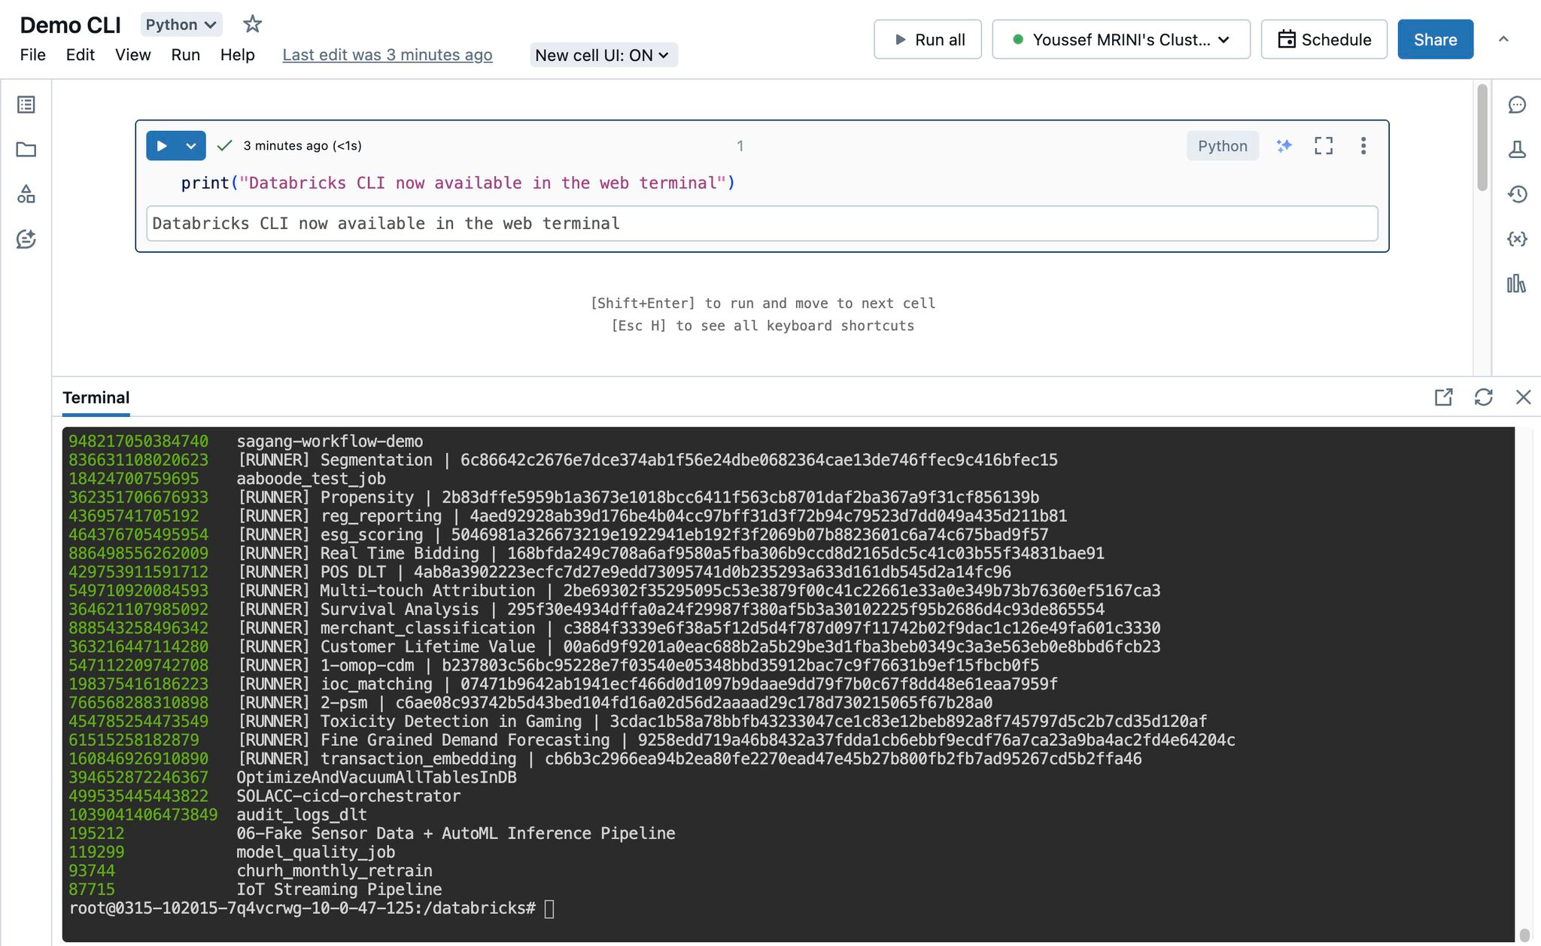
Task: Click the cell language Python label
Action: tap(1223, 146)
